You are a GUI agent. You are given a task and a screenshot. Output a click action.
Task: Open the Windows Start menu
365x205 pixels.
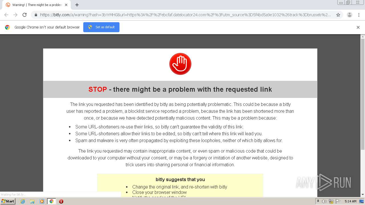[x=8, y=201]
